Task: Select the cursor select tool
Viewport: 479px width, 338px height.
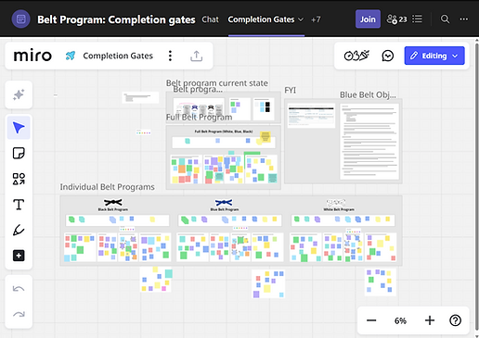Action: pos(19,128)
